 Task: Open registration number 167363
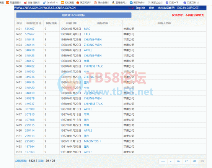tap(30, 152)
